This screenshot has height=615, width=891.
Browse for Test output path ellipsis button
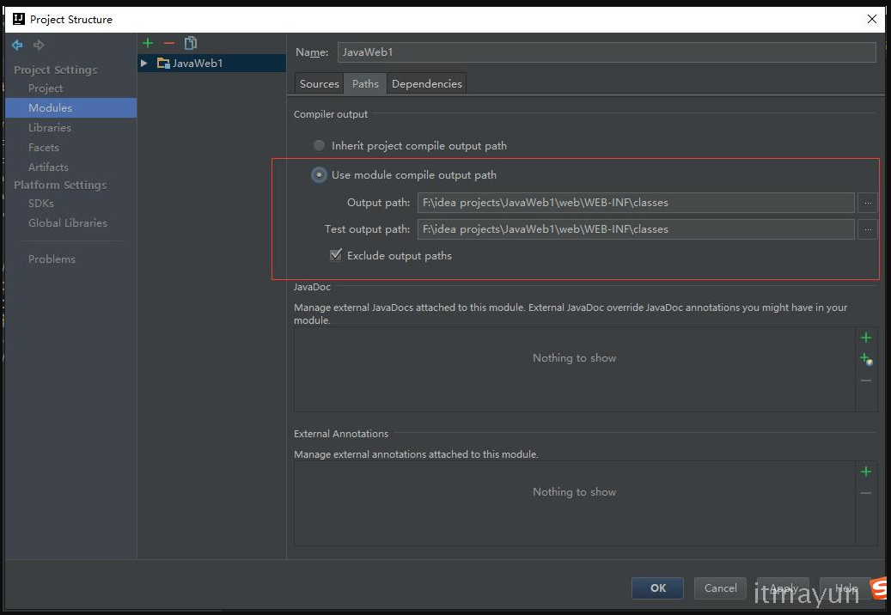point(867,229)
